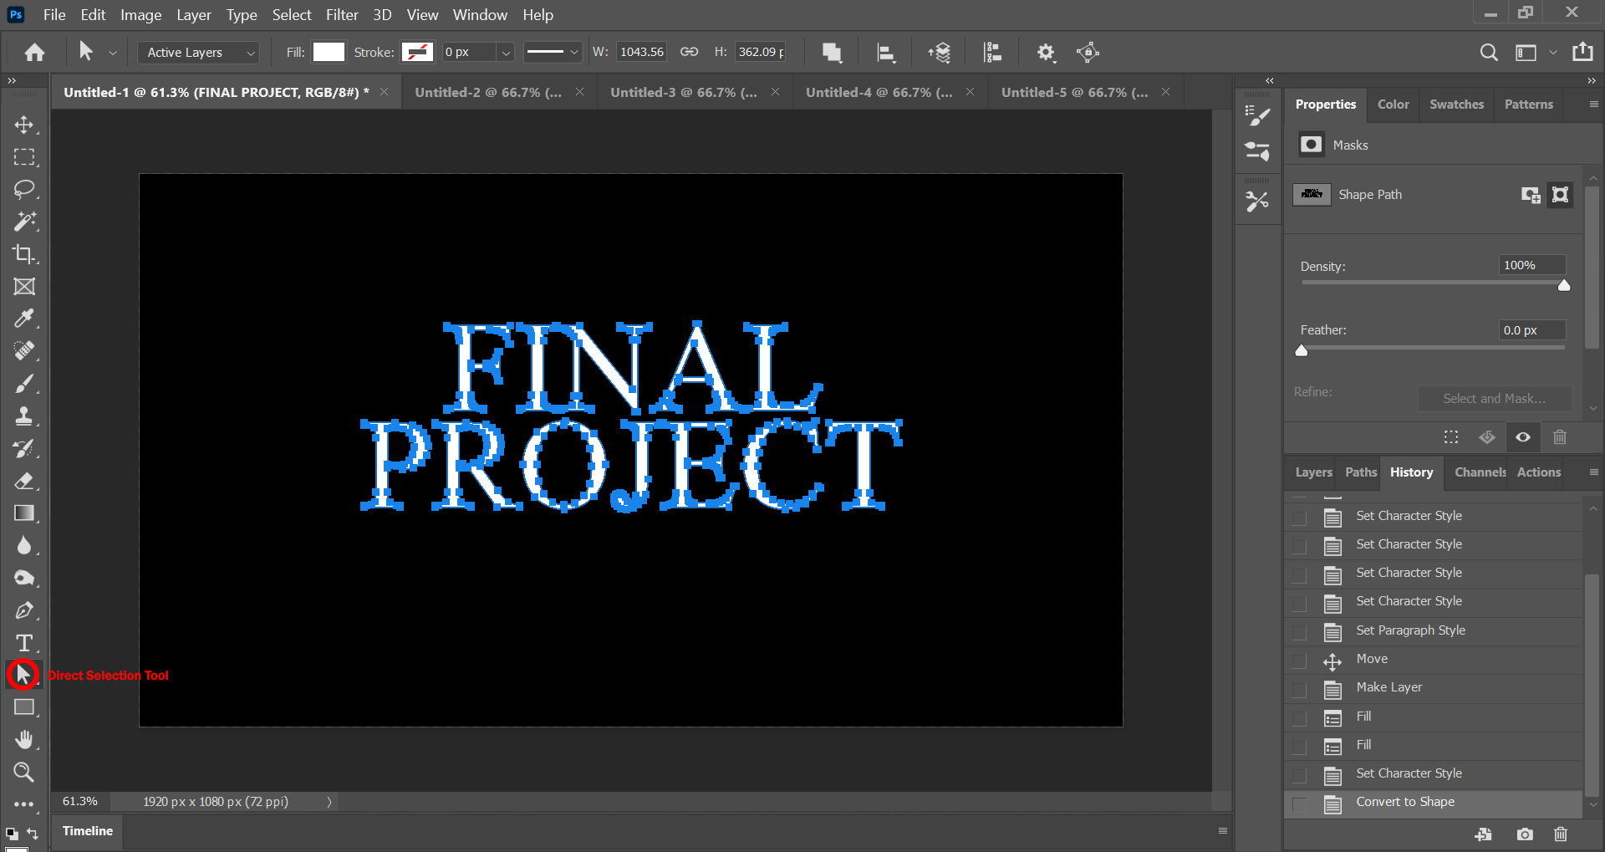Viewport: 1605px width, 852px height.
Task: Swap foreground and background colors
Action: tap(33, 834)
